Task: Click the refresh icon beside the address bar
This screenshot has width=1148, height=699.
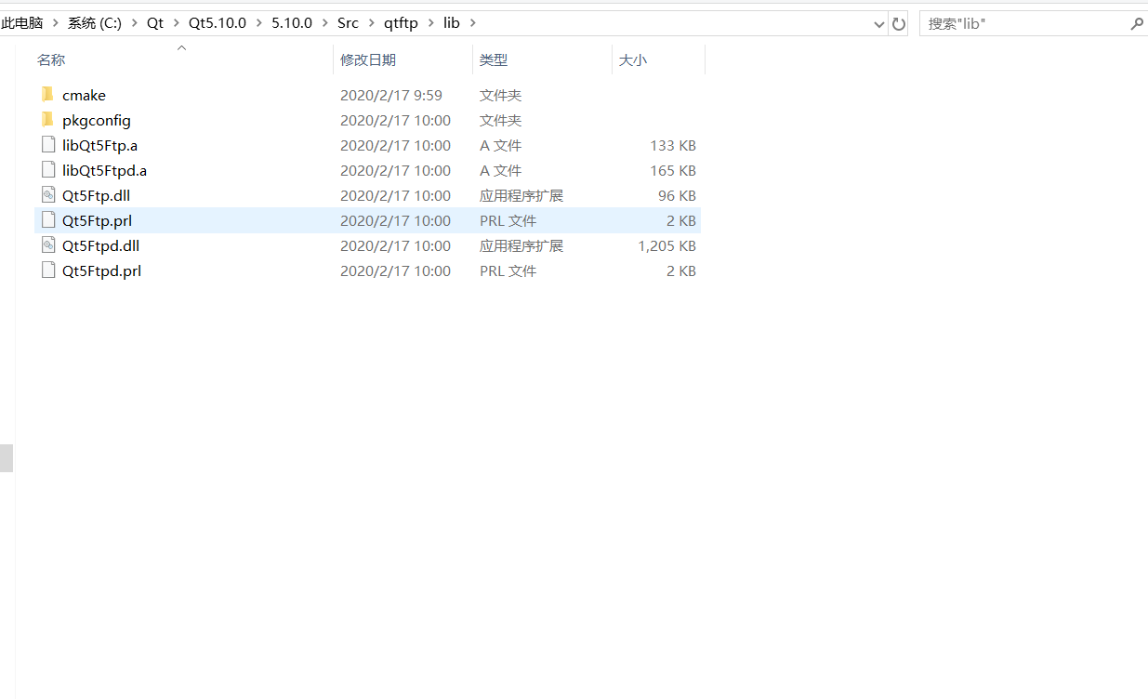Action: point(898,22)
